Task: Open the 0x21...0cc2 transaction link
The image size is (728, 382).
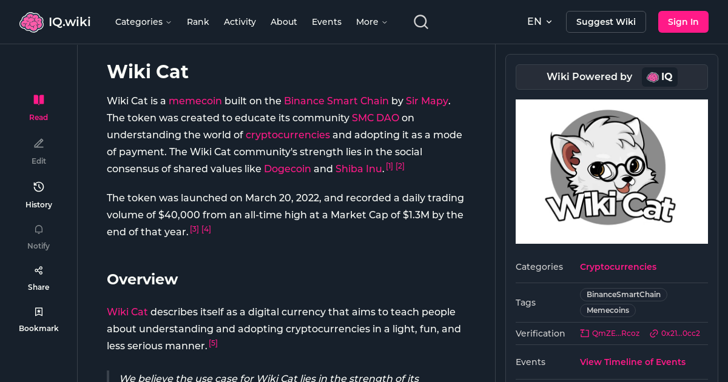Action: click(675, 333)
